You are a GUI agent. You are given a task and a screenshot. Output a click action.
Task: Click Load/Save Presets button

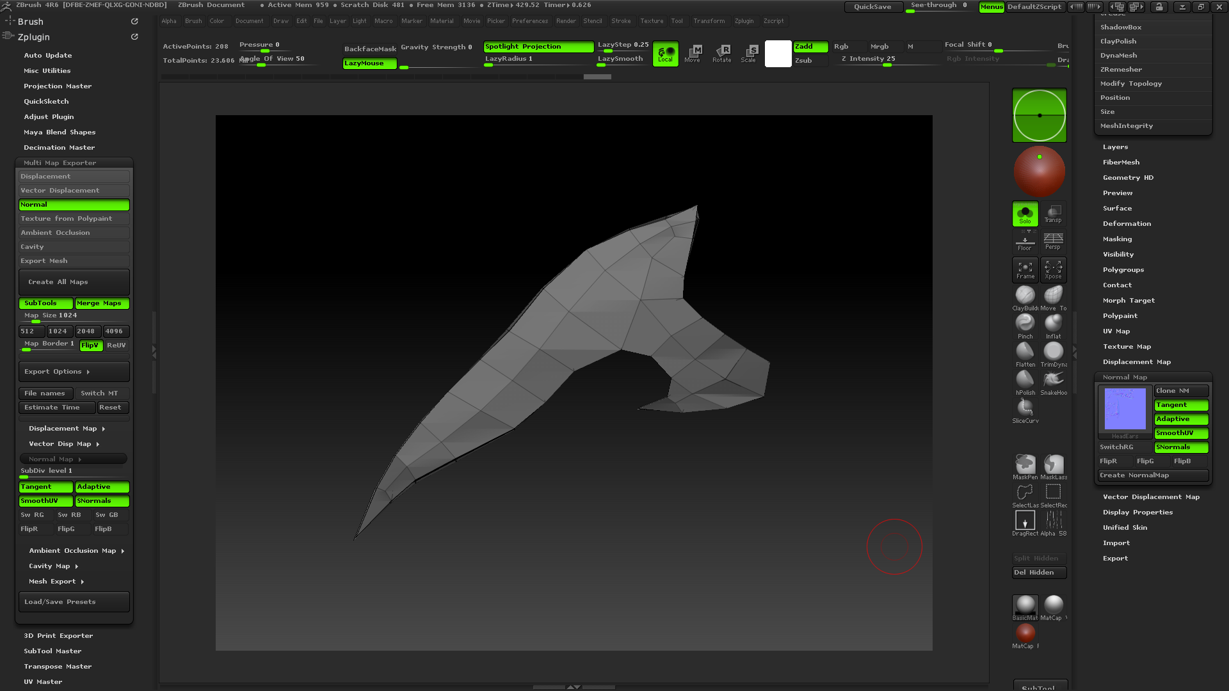74,602
